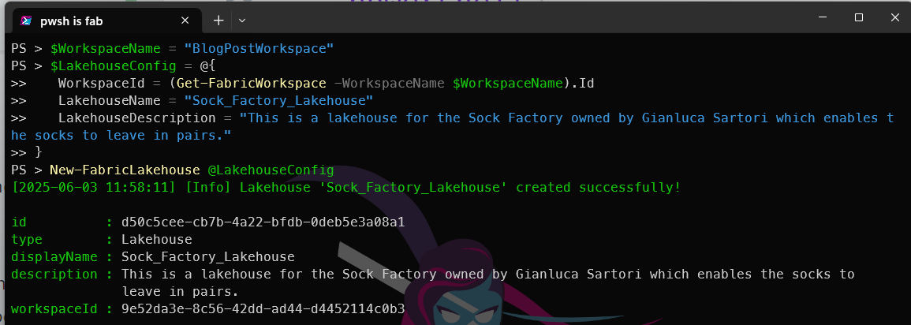Click the "Sock_Factory_Lakehouse" string value
The image size is (911, 325).
click(278, 101)
